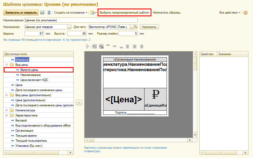Click the list icon next to save
The height and width of the screenshot is (158, 253).
(49, 13)
